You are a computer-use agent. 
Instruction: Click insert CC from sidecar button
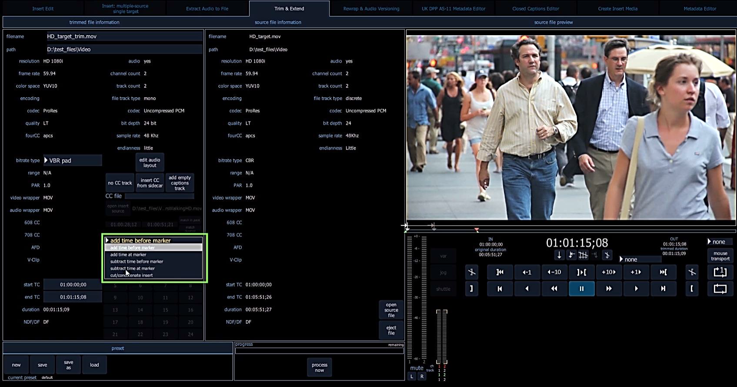tap(150, 183)
